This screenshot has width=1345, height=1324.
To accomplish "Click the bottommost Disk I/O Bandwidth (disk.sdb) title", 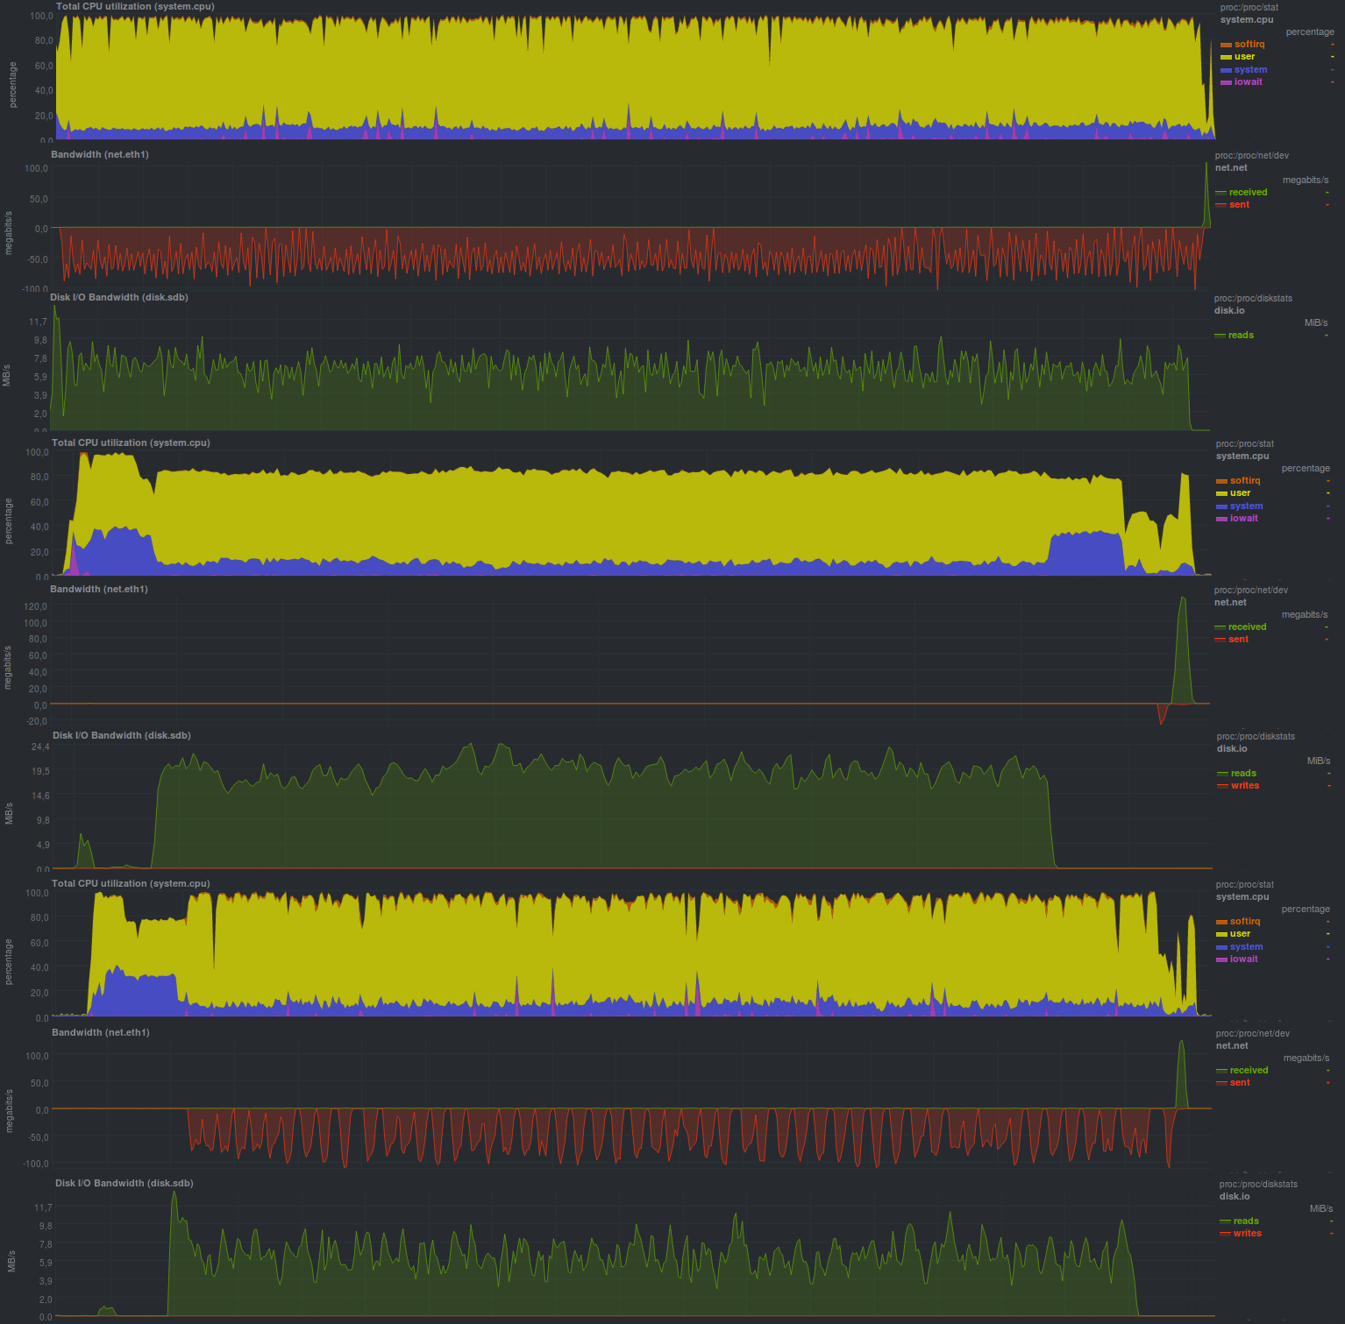I will coord(125,1183).
